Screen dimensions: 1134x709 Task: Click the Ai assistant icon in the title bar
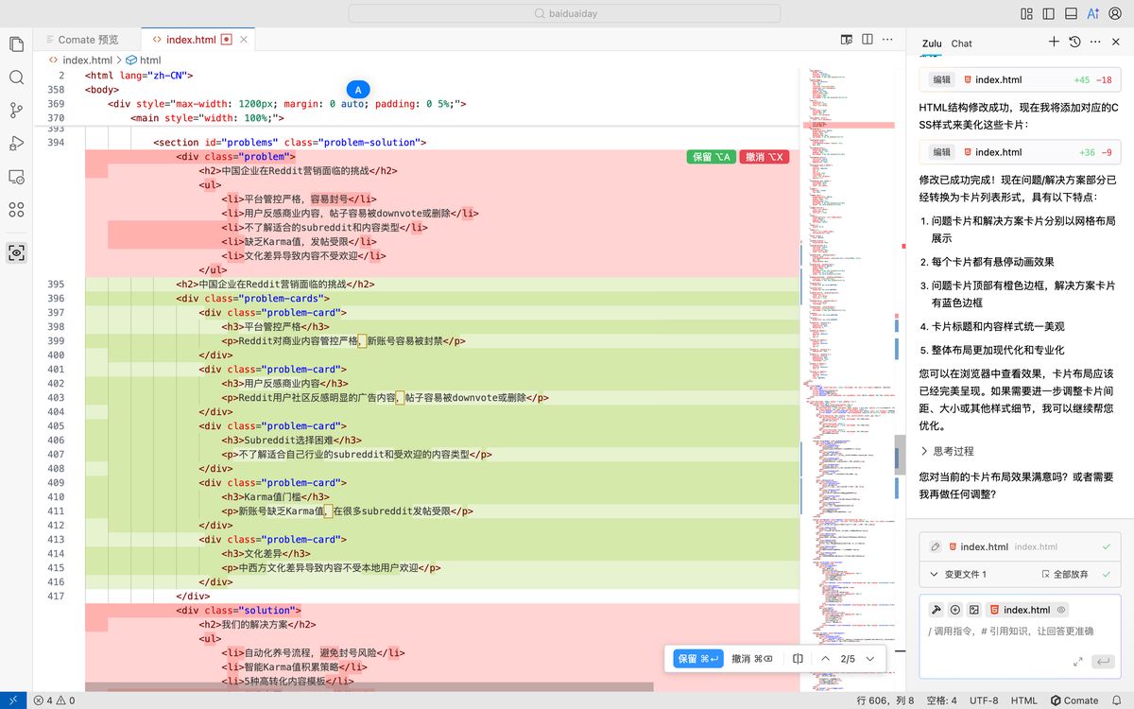pyautogui.click(x=1094, y=13)
